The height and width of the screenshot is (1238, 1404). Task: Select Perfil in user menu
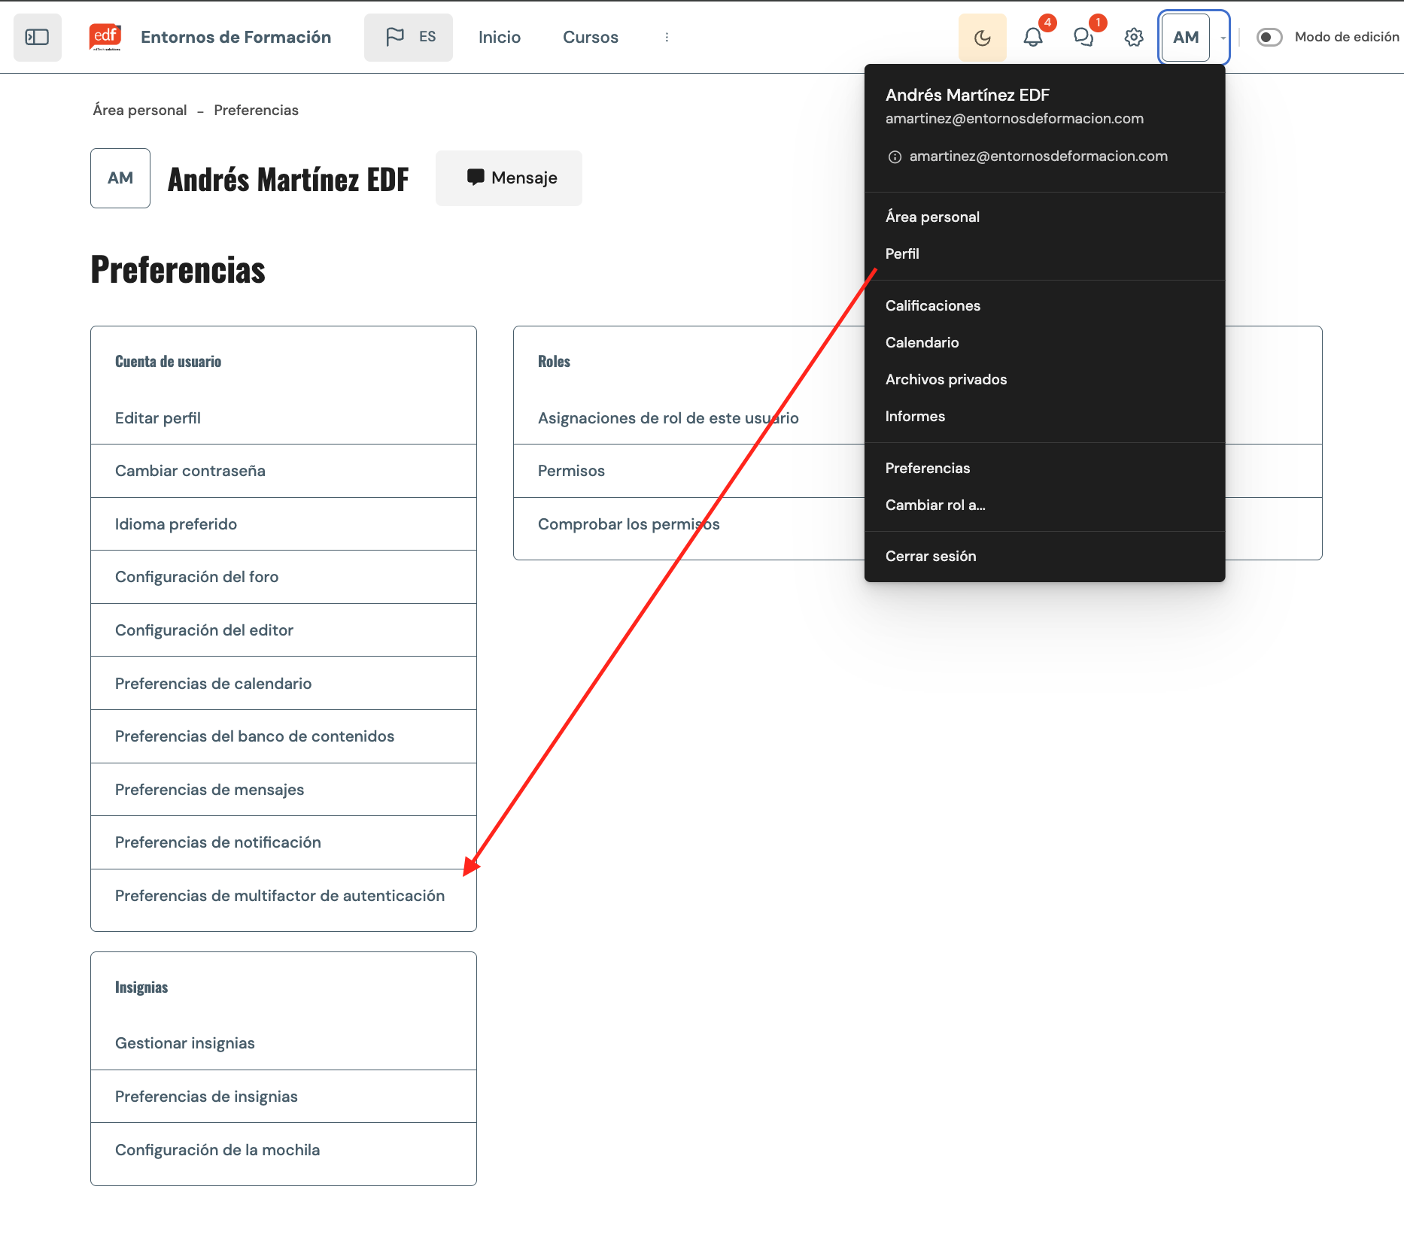1044,253
